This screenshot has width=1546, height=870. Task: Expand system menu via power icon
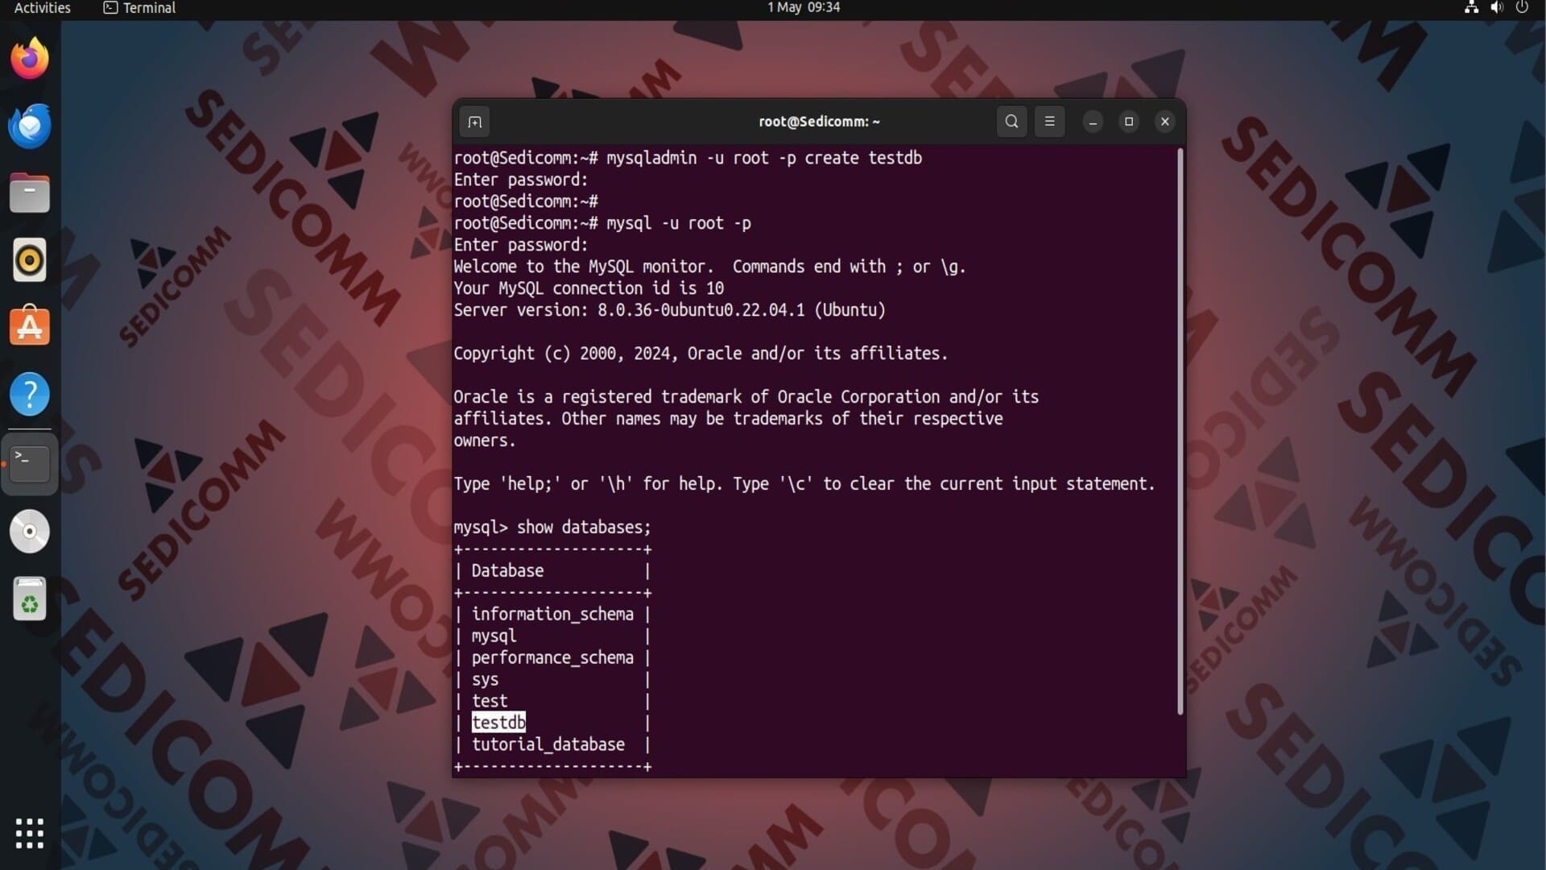coord(1522,8)
